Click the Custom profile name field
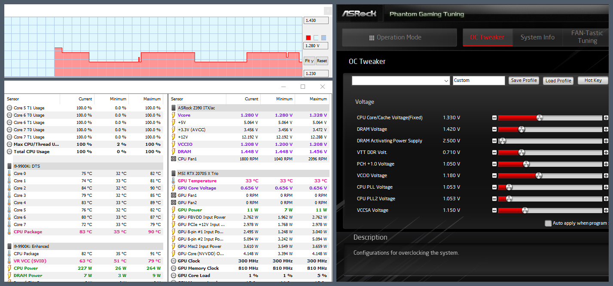The width and height of the screenshot is (613, 286). (x=479, y=81)
